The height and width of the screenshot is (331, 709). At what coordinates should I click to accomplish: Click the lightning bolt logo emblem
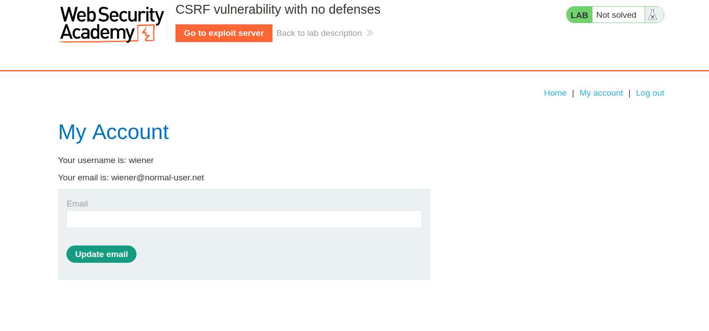(x=146, y=33)
